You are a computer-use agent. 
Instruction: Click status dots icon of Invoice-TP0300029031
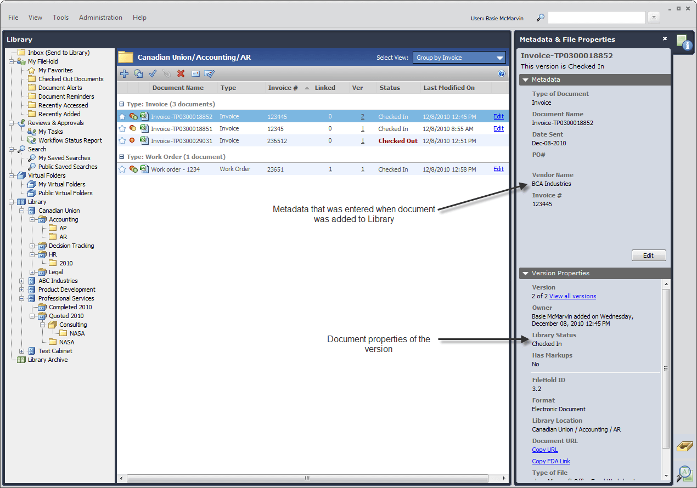(x=132, y=140)
